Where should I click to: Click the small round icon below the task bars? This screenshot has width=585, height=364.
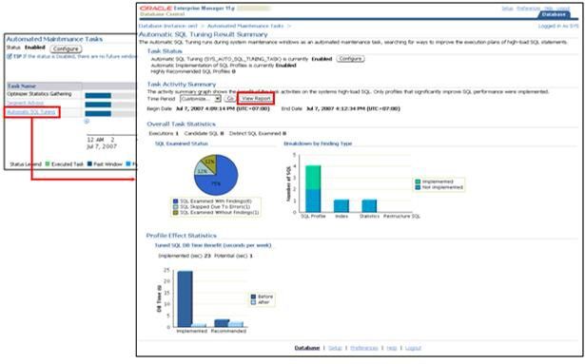87,122
